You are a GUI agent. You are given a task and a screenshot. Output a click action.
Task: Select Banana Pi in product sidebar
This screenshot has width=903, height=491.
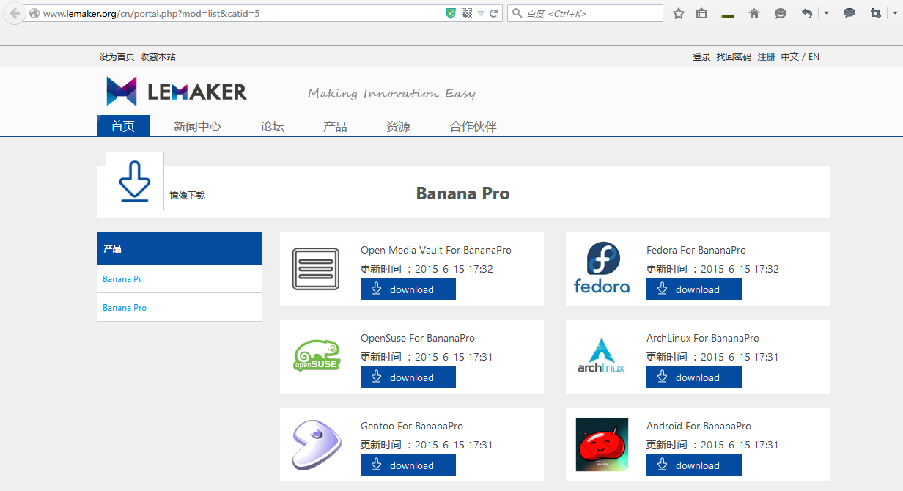[122, 278]
